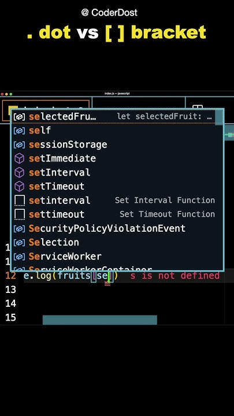Click the icon beside SecurityPolicyViolationEvent suggestion
Image resolution: width=234 pixels, height=416 pixels.
pos(19,228)
